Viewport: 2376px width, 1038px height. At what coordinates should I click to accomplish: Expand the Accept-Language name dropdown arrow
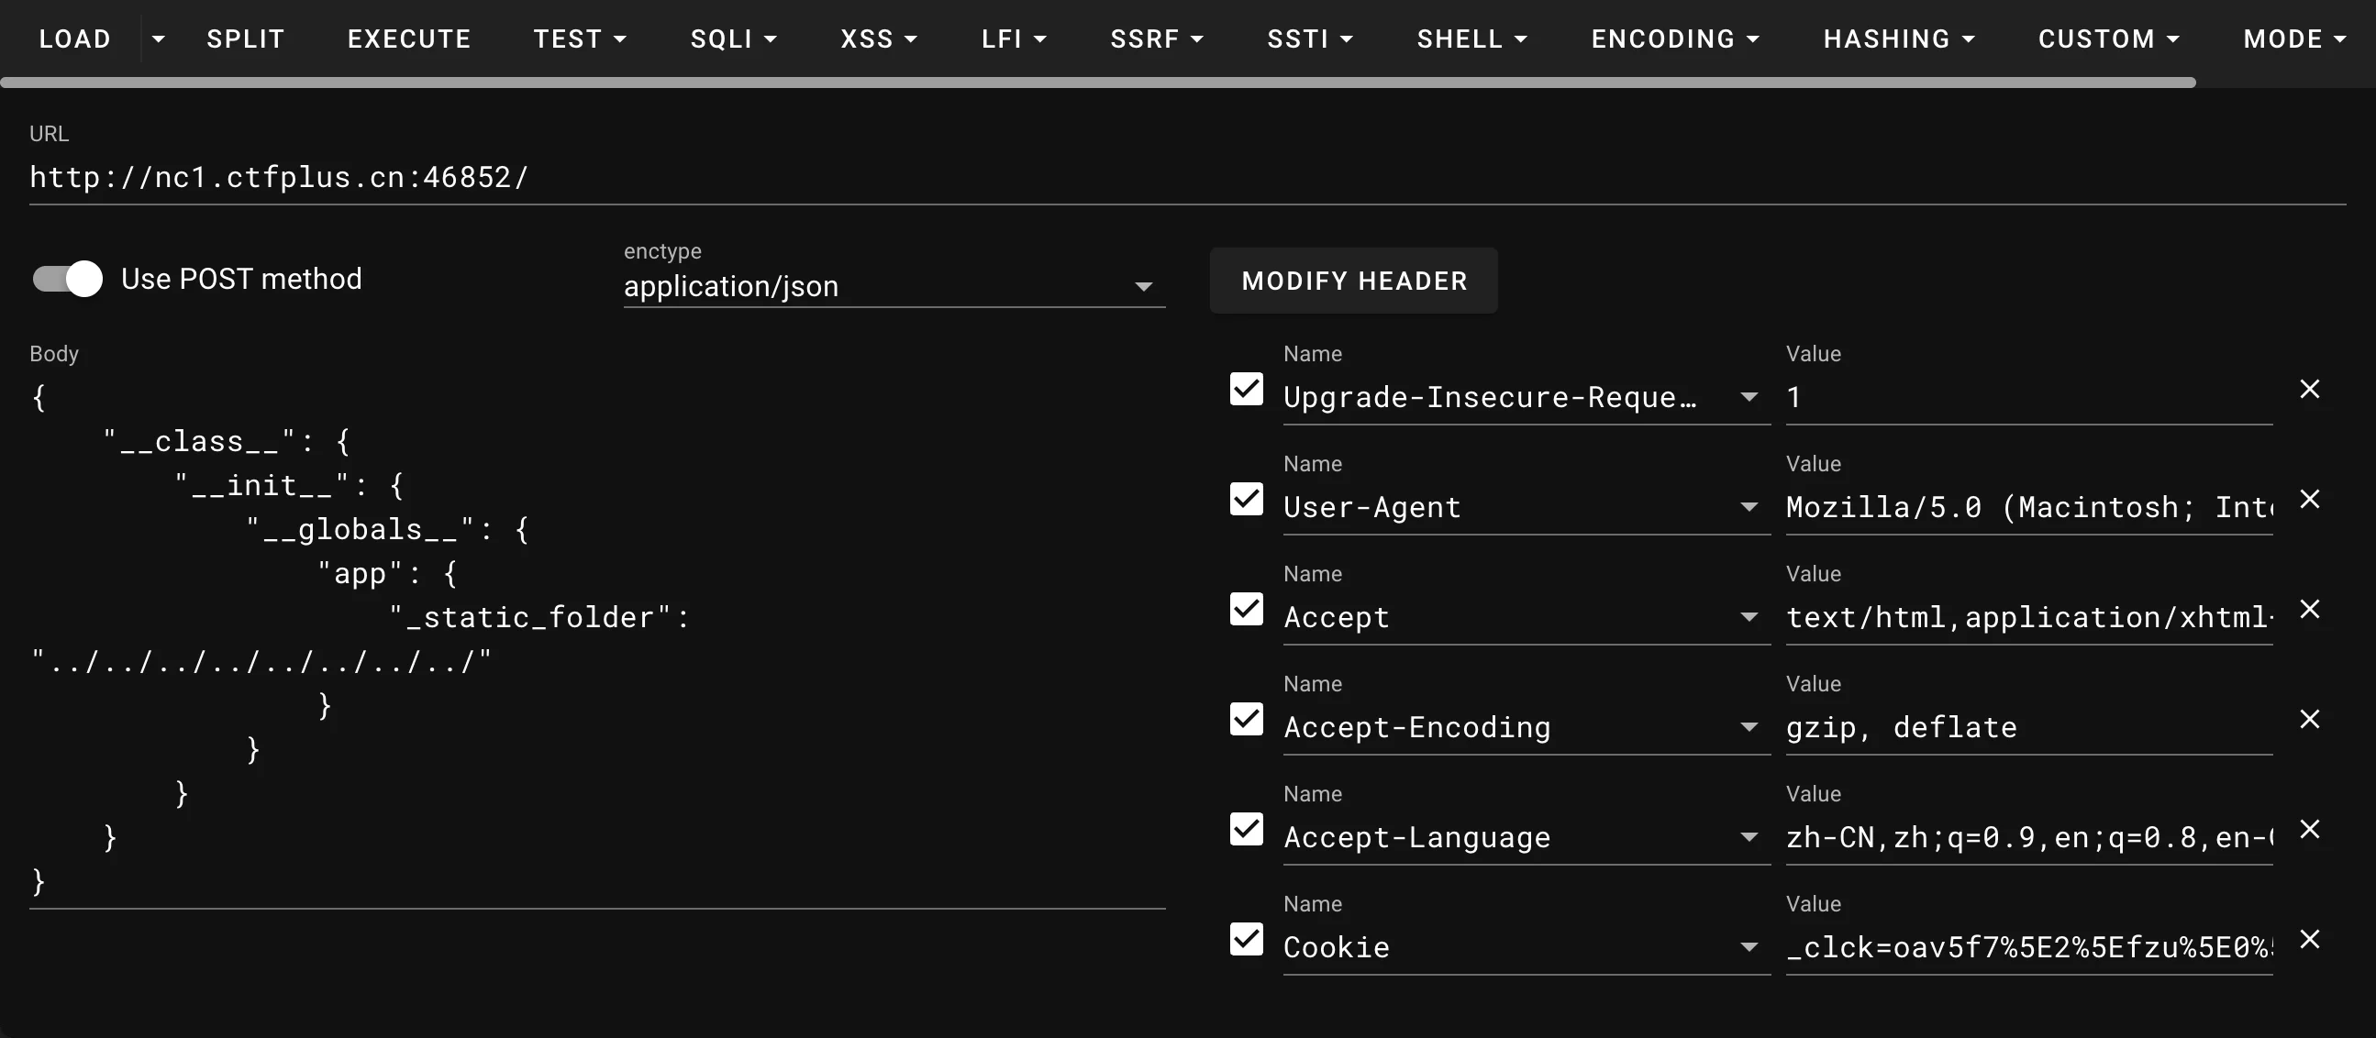pos(1748,837)
